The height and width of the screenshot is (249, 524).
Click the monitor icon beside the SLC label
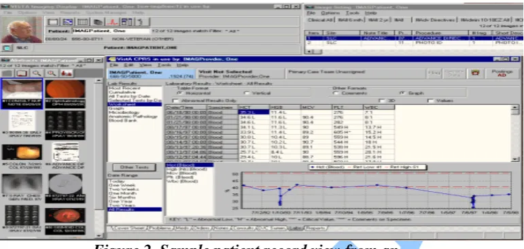(x=6, y=48)
